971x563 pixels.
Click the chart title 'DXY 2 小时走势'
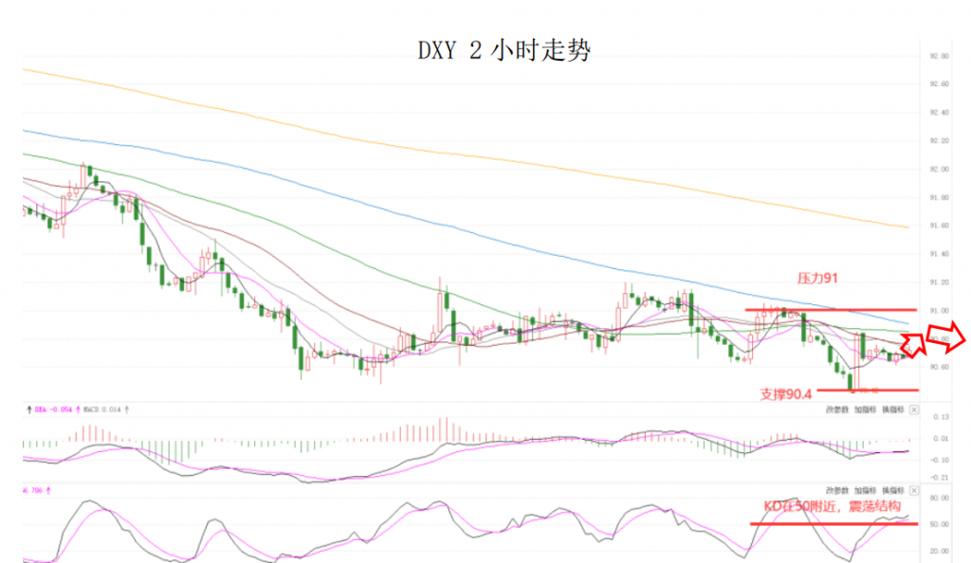[x=504, y=51]
